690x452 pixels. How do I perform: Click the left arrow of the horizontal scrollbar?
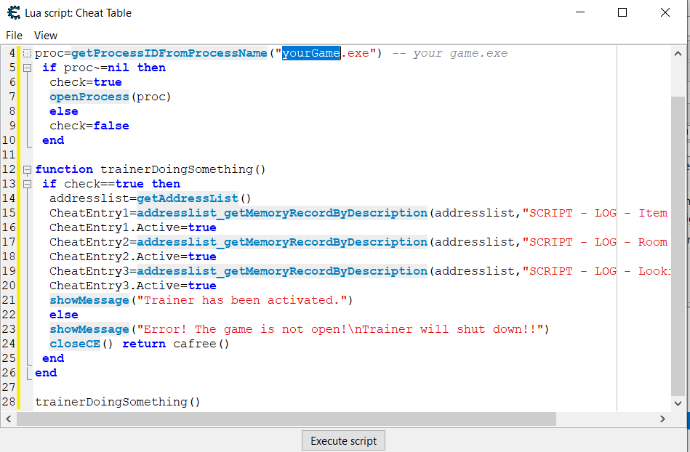(8, 419)
